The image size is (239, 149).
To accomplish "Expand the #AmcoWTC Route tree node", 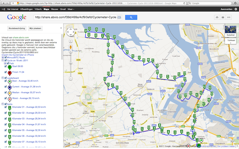I will pyautogui.click(x=3, y=58).
